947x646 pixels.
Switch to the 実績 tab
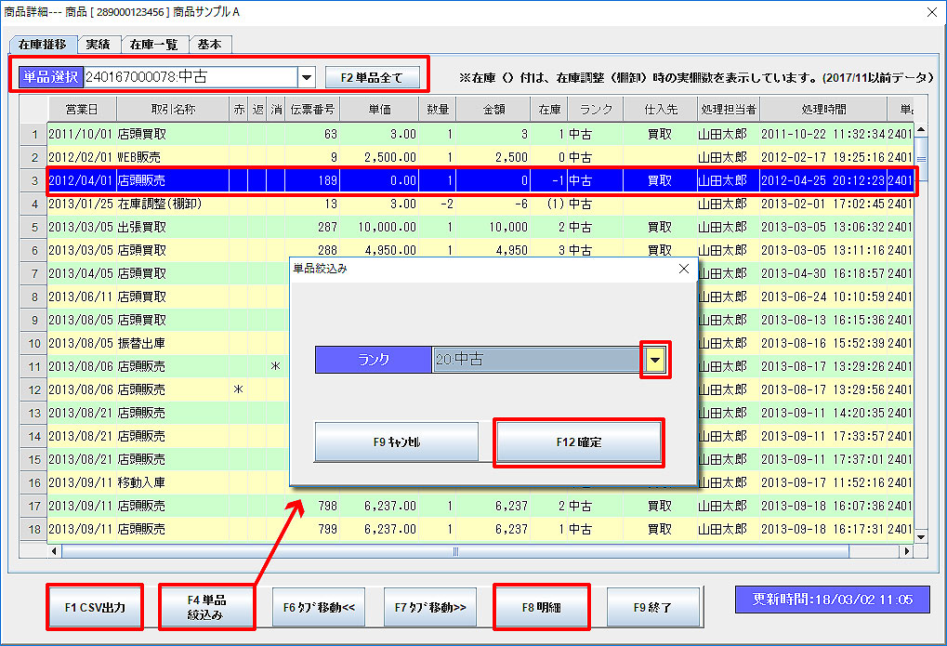[98, 45]
